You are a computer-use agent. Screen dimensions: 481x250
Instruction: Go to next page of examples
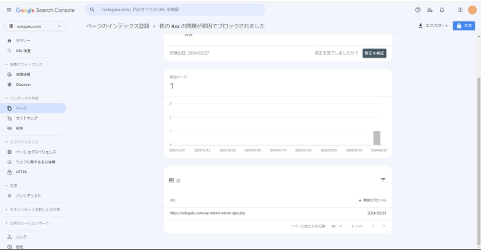384,226
